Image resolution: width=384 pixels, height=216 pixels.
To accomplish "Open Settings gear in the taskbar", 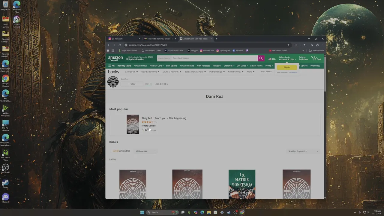I will pos(222,212).
